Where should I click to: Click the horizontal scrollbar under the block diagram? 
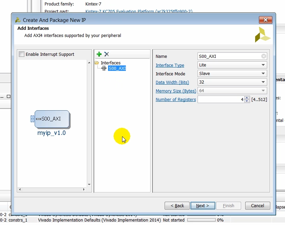click(x=51, y=189)
